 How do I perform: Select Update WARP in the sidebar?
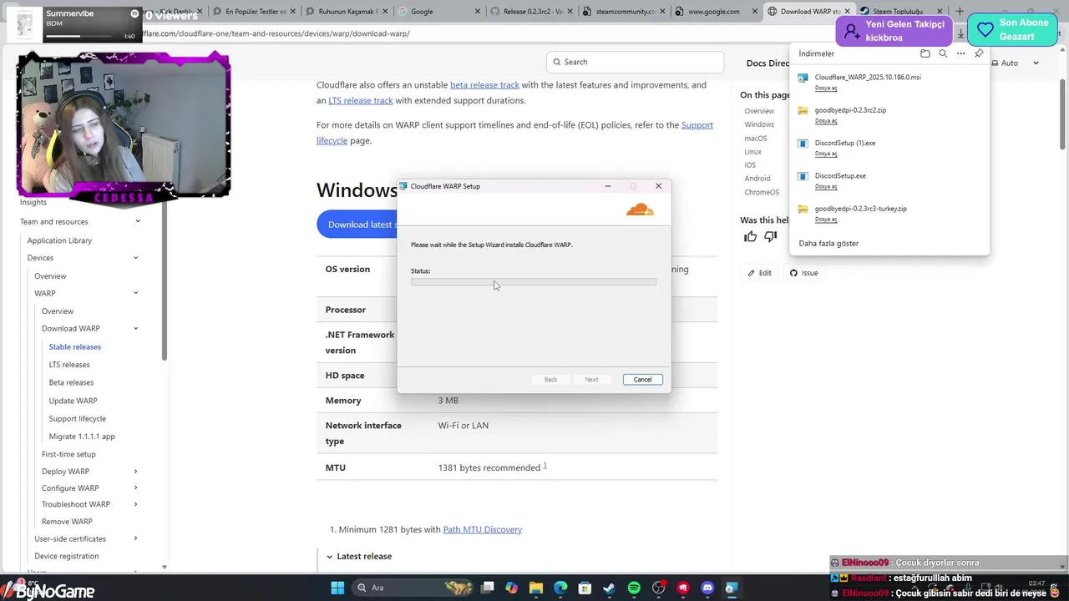coord(73,402)
